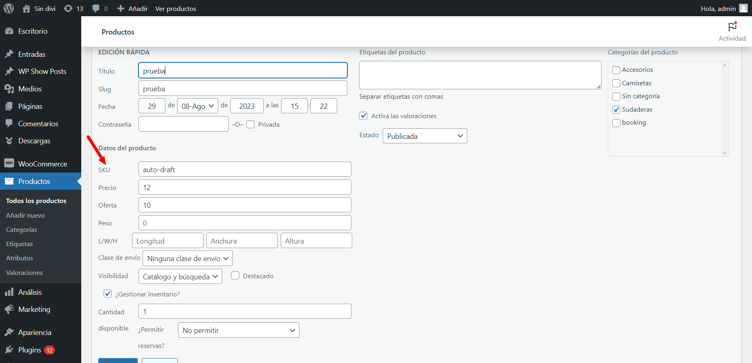Click the Análisis bar chart icon
This screenshot has width=752, height=363.
tap(9, 292)
